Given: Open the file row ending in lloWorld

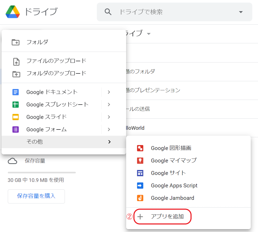Looking at the screenshot, I should [192, 128].
